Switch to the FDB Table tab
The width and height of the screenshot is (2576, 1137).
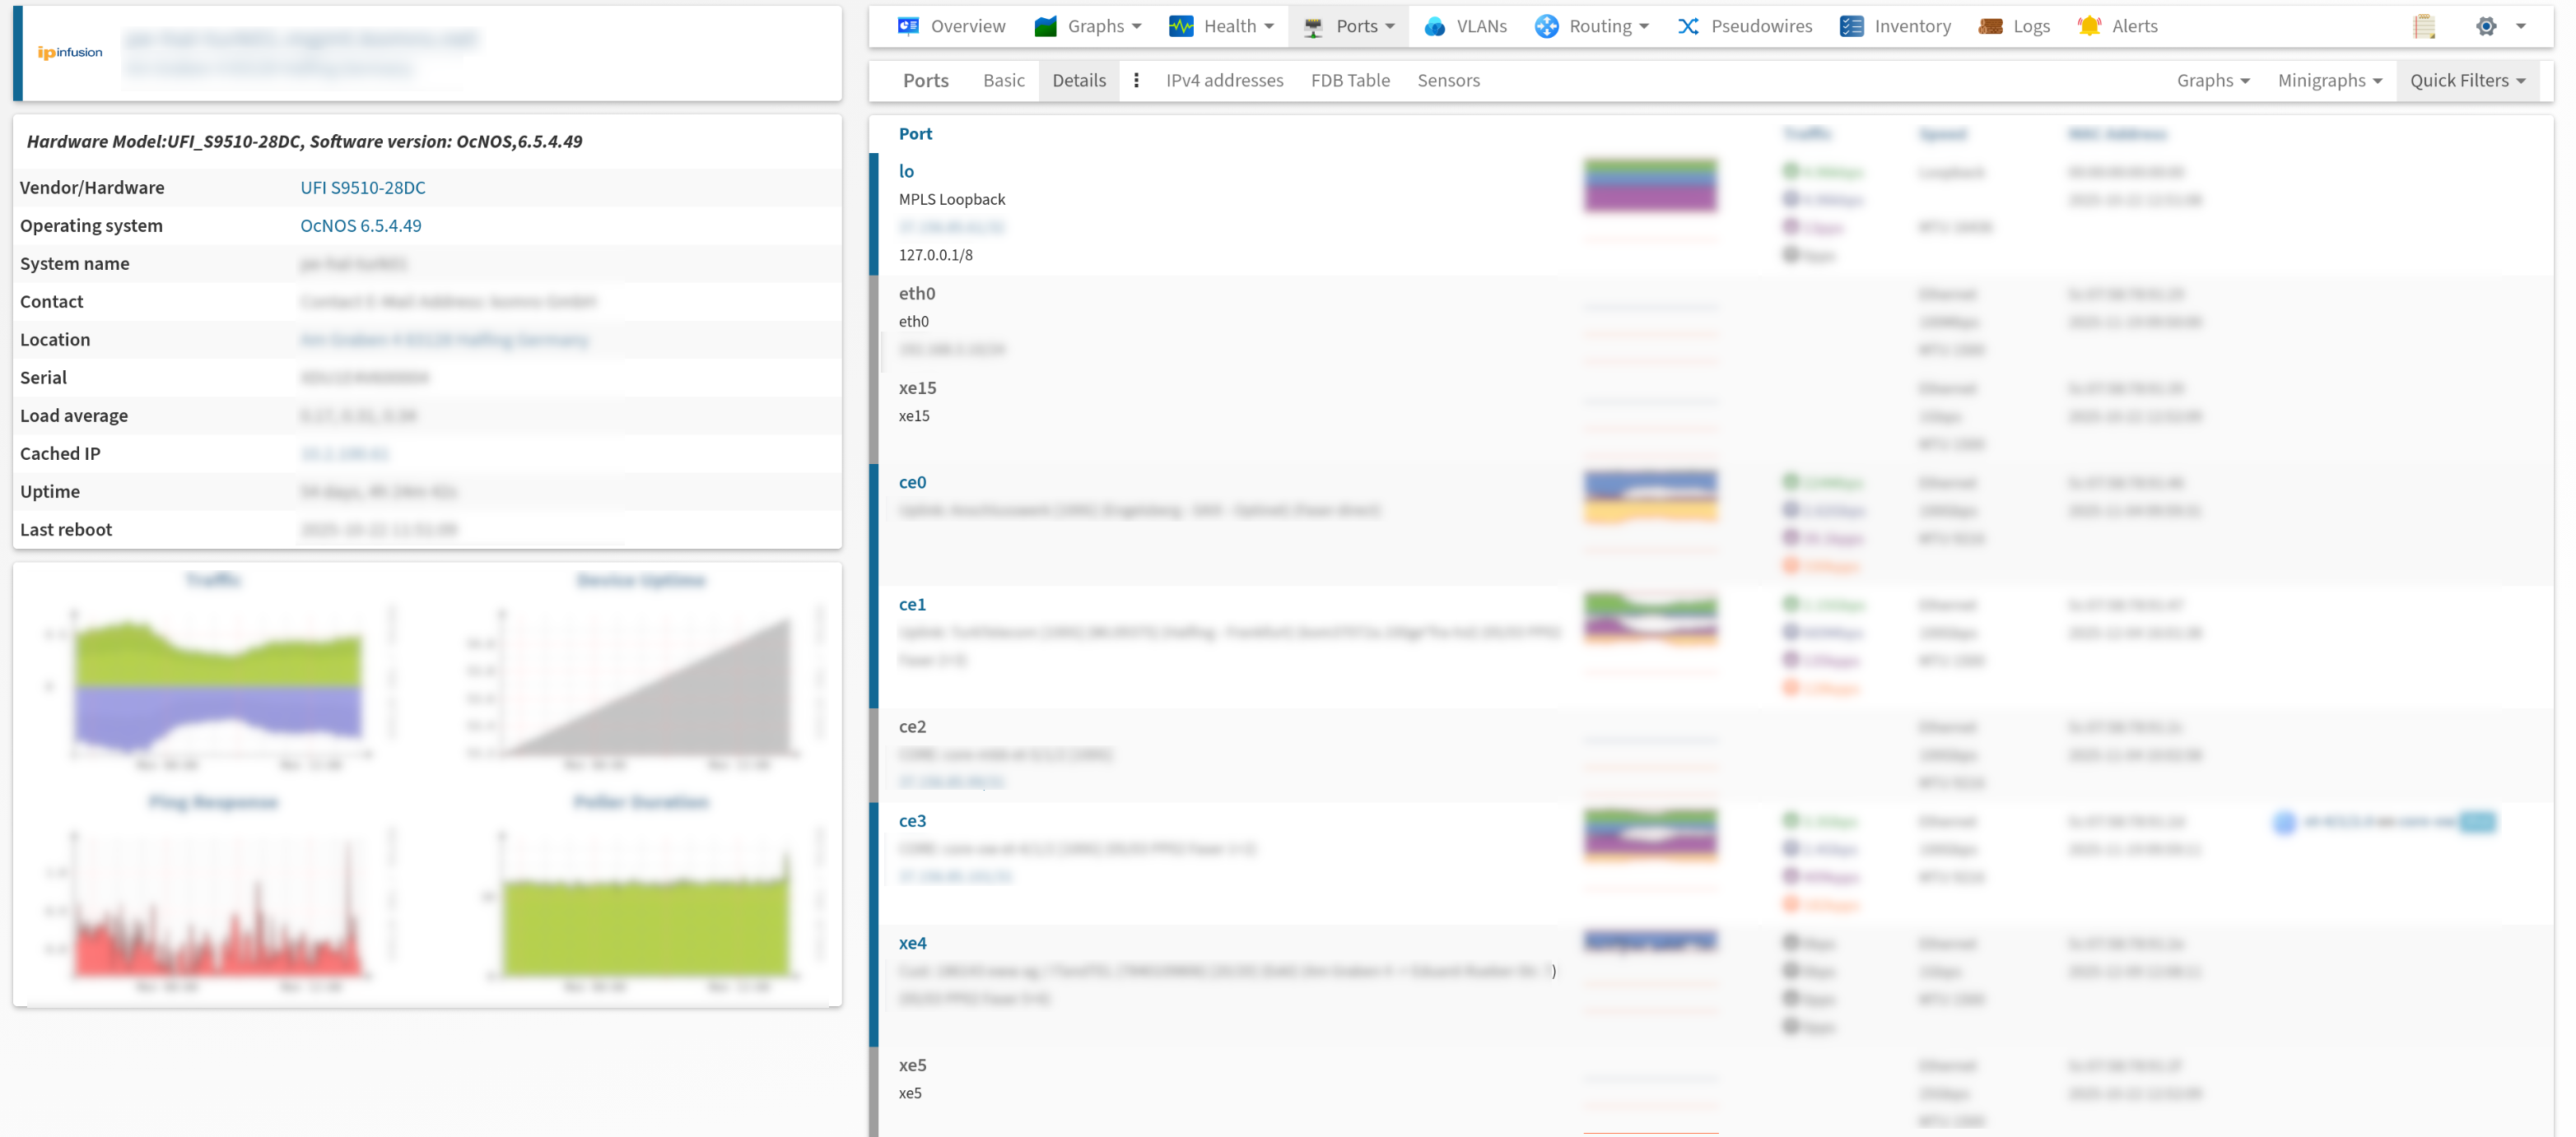pos(1349,80)
